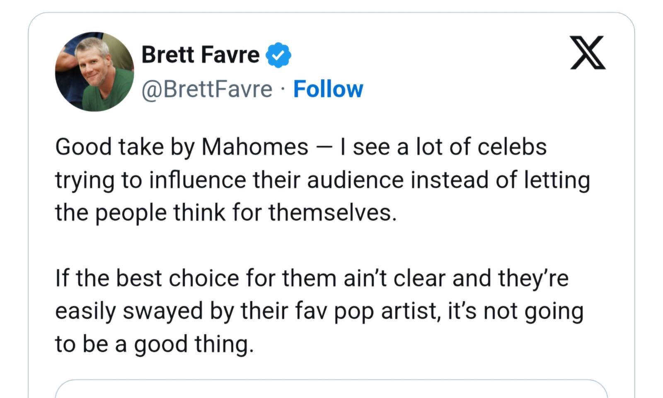Click the word 'clear' in second paragraph

coord(419,278)
